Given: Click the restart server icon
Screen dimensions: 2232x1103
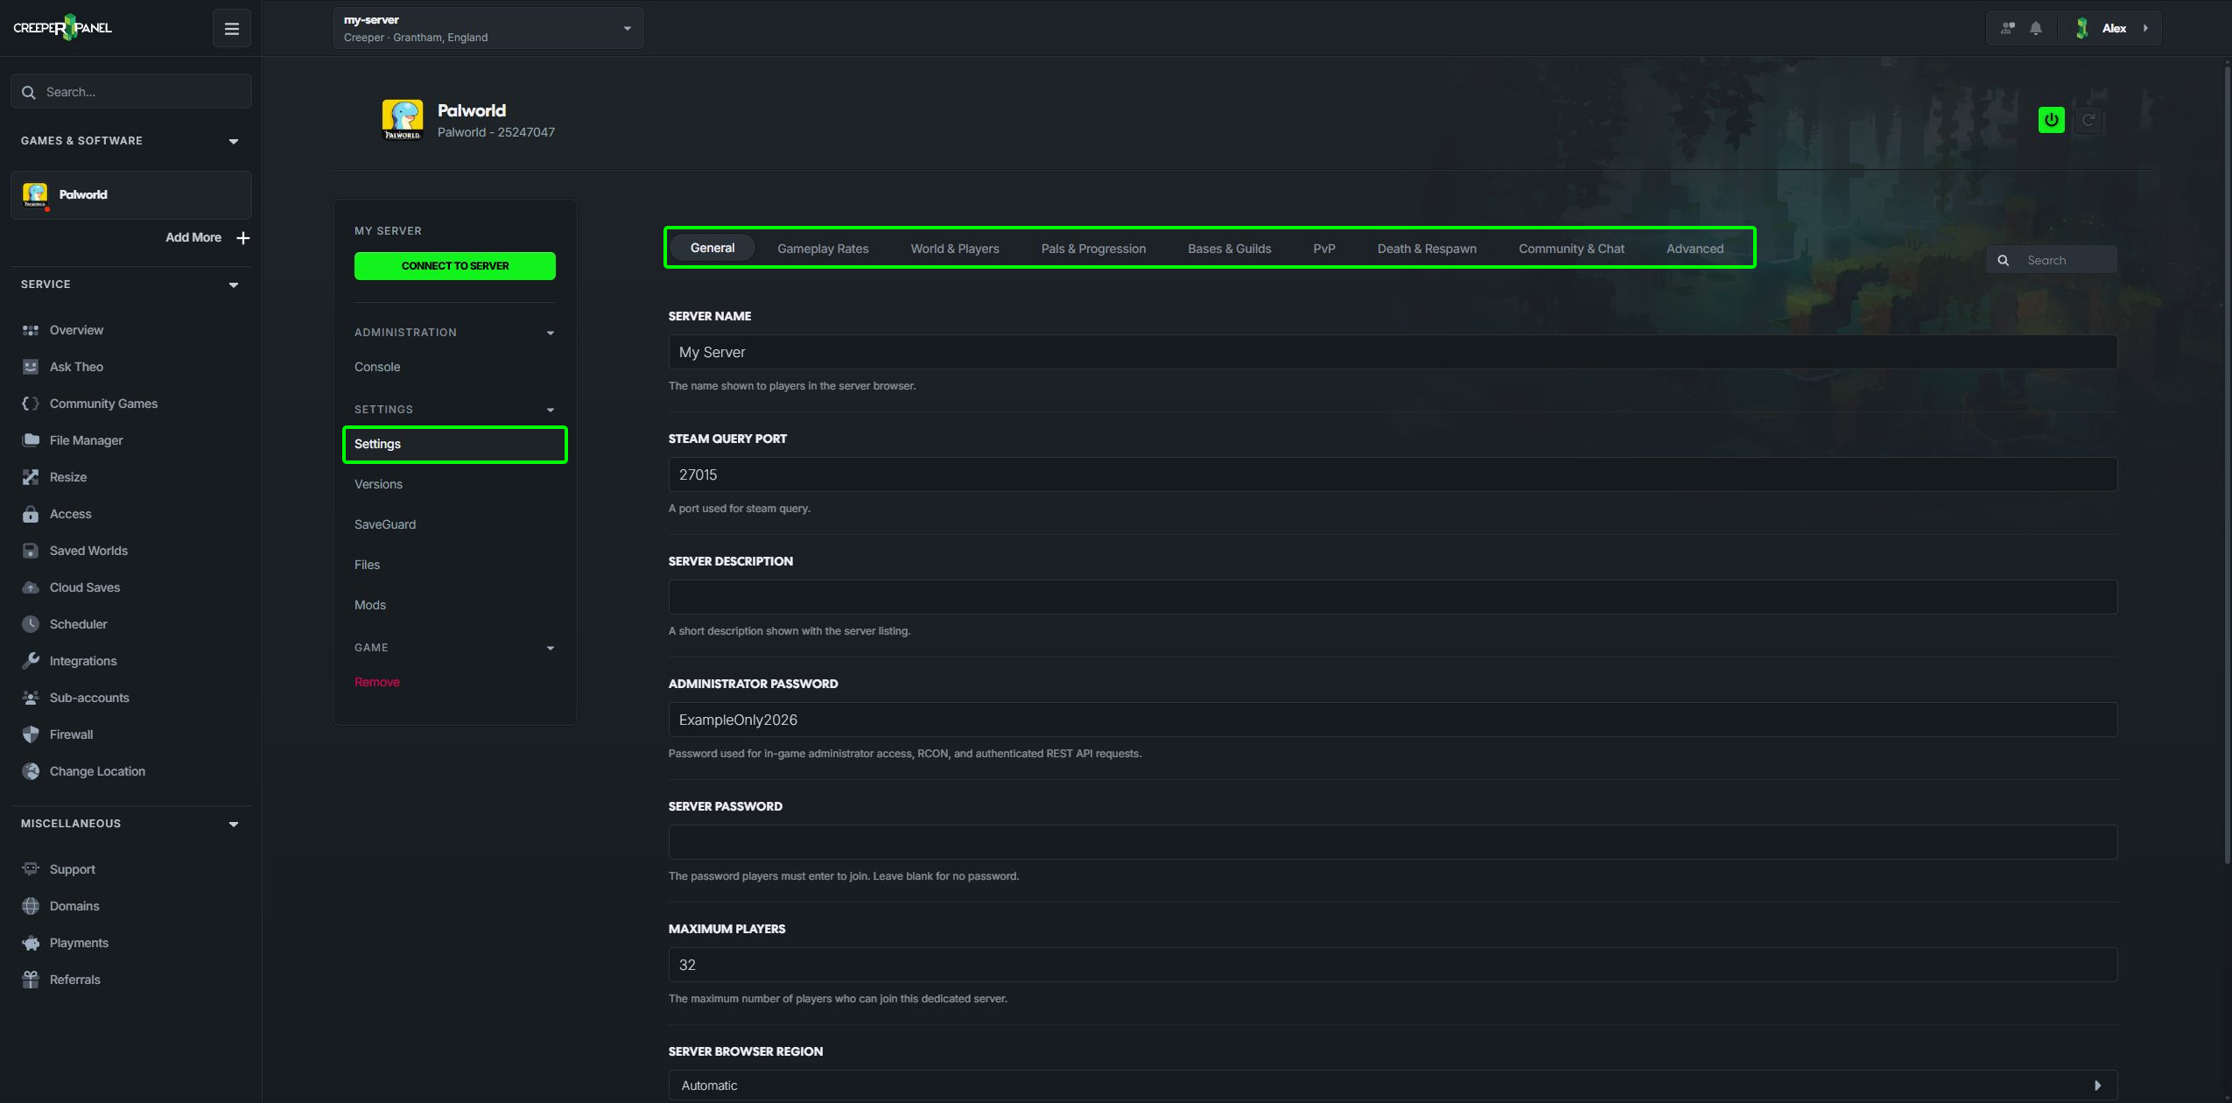Looking at the screenshot, I should [x=2088, y=120].
